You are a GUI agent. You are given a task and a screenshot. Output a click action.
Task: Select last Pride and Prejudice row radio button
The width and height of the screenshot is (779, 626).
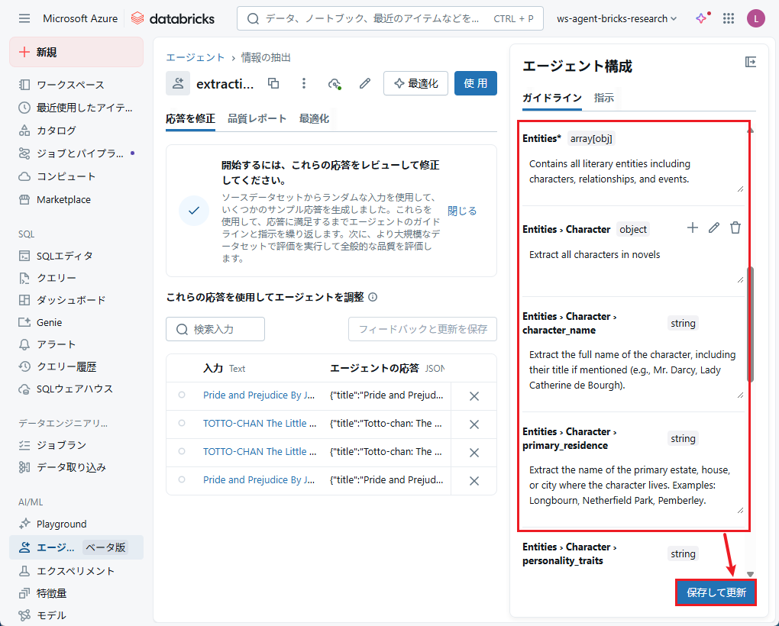[x=182, y=479]
